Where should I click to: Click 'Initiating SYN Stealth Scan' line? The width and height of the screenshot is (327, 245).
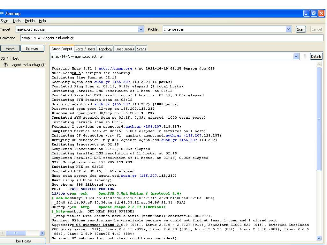[x=92, y=100]
